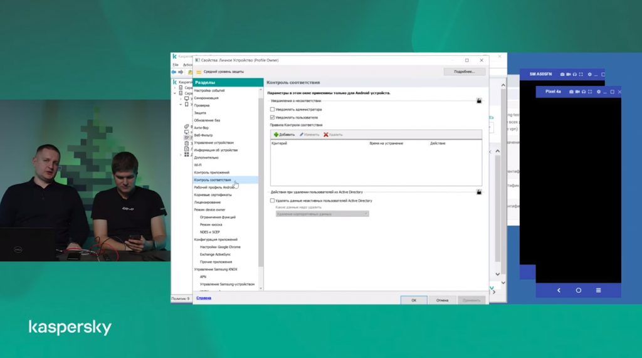
Task: Select the APN section
Action: click(x=203, y=277)
